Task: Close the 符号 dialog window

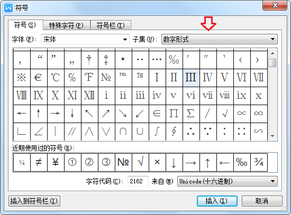Action: pyautogui.click(x=275, y=6)
